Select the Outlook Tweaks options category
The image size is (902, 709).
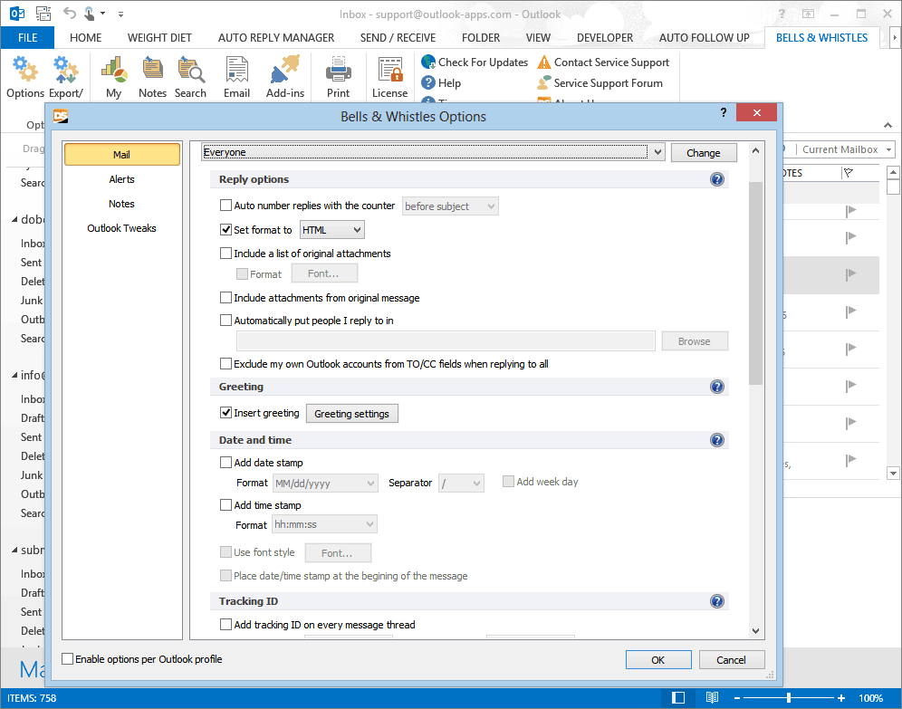(122, 228)
